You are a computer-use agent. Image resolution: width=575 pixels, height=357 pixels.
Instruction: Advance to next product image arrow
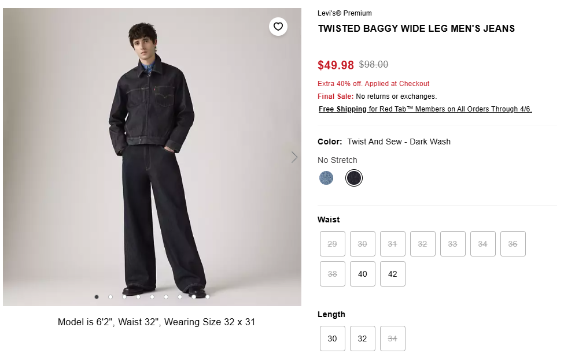pos(294,157)
